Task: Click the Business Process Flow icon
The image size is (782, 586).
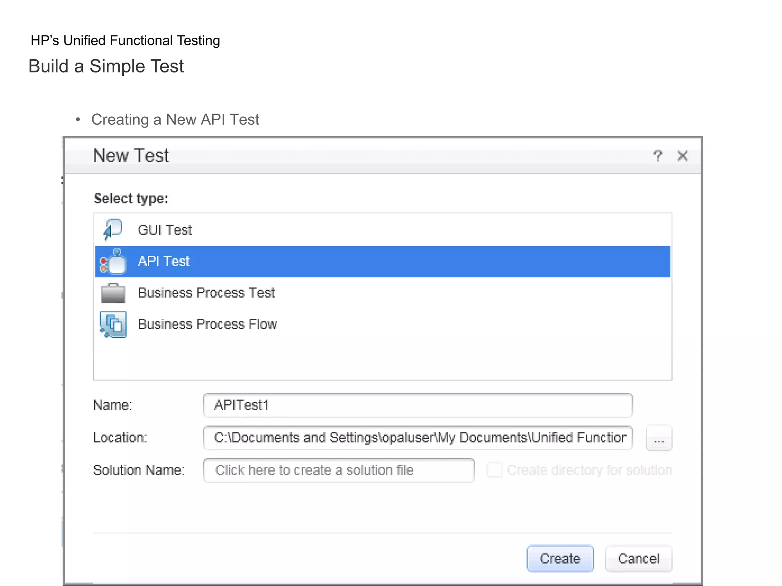Action: (x=113, y=325)
